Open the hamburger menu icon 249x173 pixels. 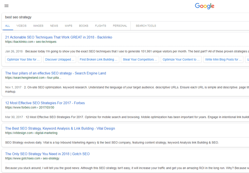click(x=6, y=6)
